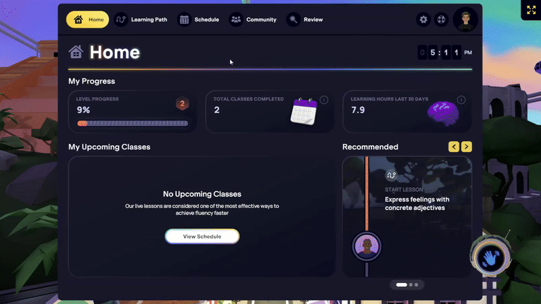Click the level 2 hexagon badge
This screenshot has width=541, height=304.
182,104
